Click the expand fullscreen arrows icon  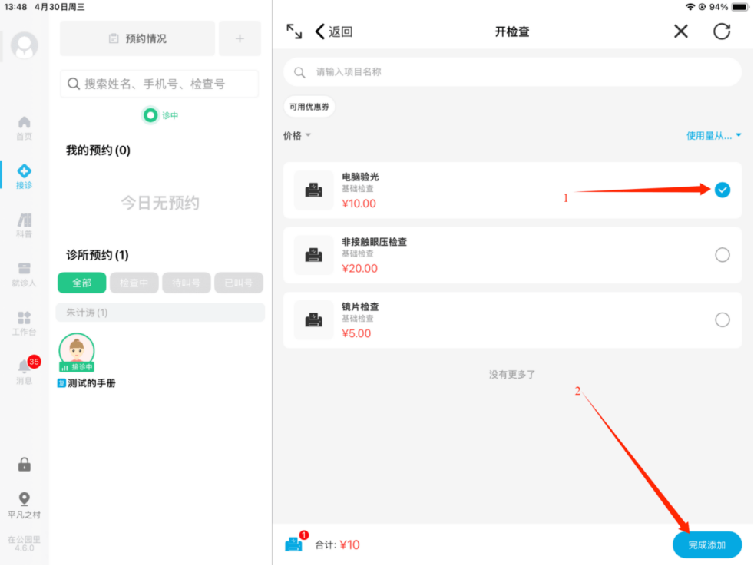point(294,31)
